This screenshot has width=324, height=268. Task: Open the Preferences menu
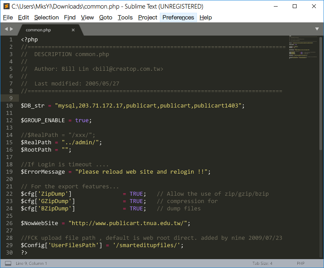click(178, 17)
